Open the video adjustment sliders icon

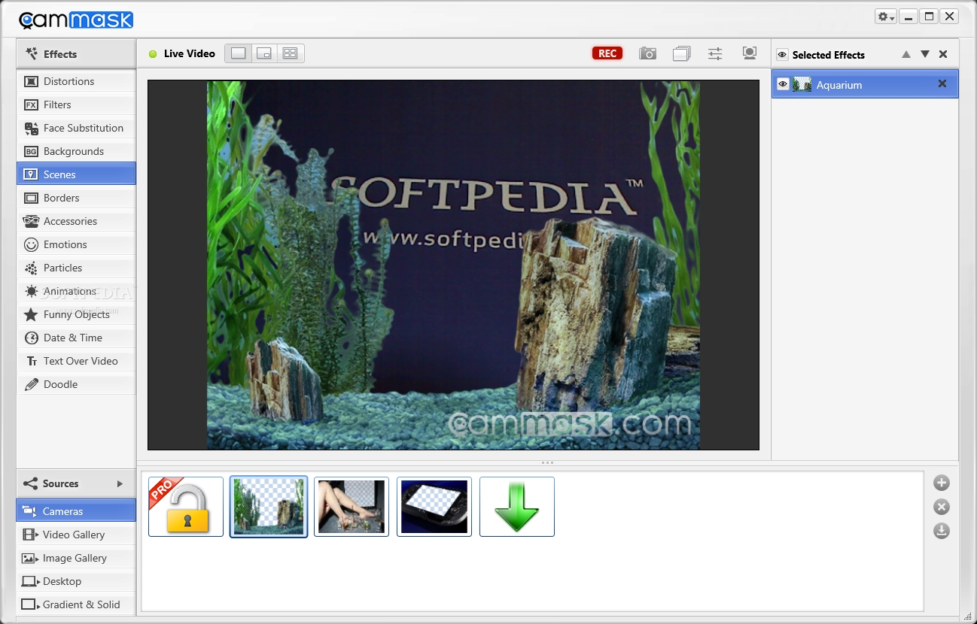click(x=715, y=53)
